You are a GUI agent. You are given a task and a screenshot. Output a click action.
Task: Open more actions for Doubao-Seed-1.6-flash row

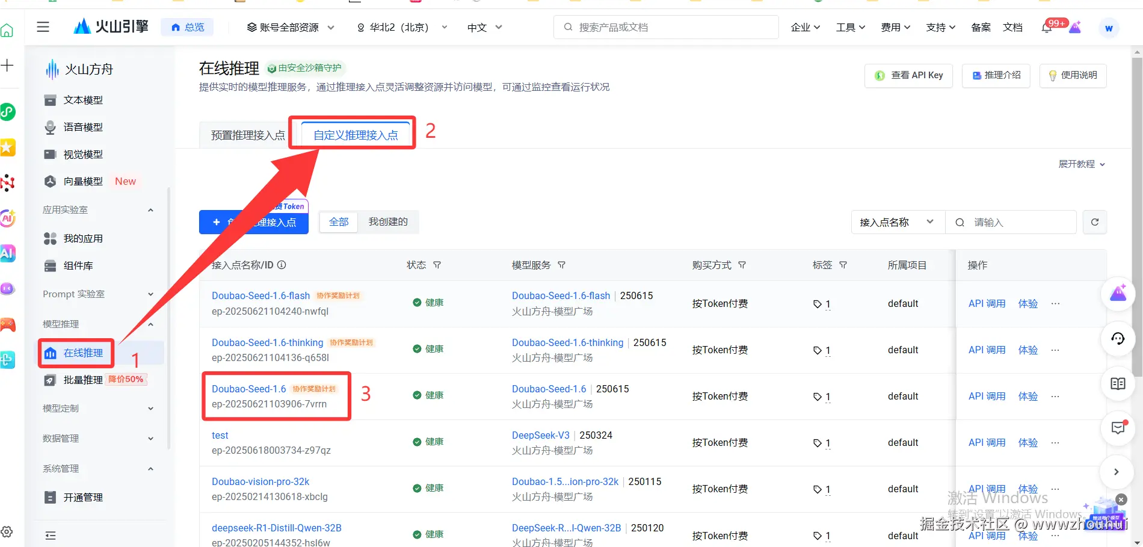1055,303
